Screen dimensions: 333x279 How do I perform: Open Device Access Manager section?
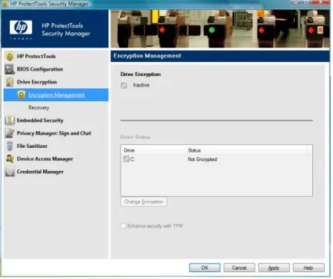(x=45, y=159)
